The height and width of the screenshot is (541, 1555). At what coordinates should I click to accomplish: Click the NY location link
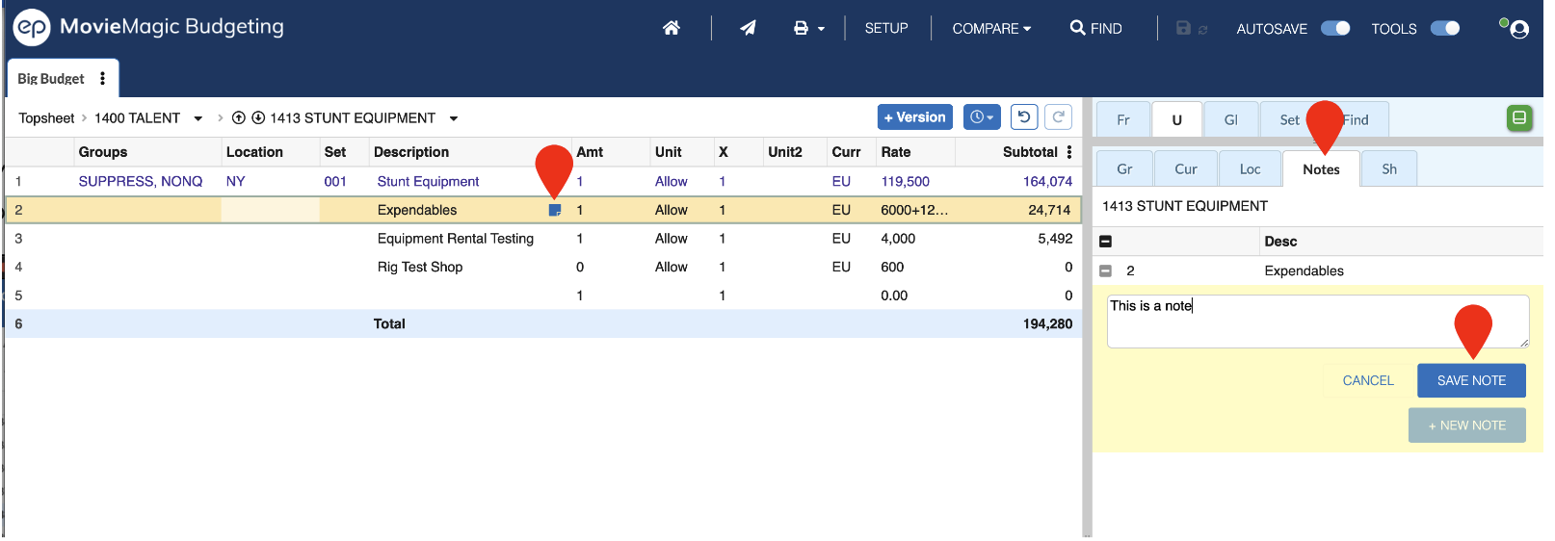(236, 181)
